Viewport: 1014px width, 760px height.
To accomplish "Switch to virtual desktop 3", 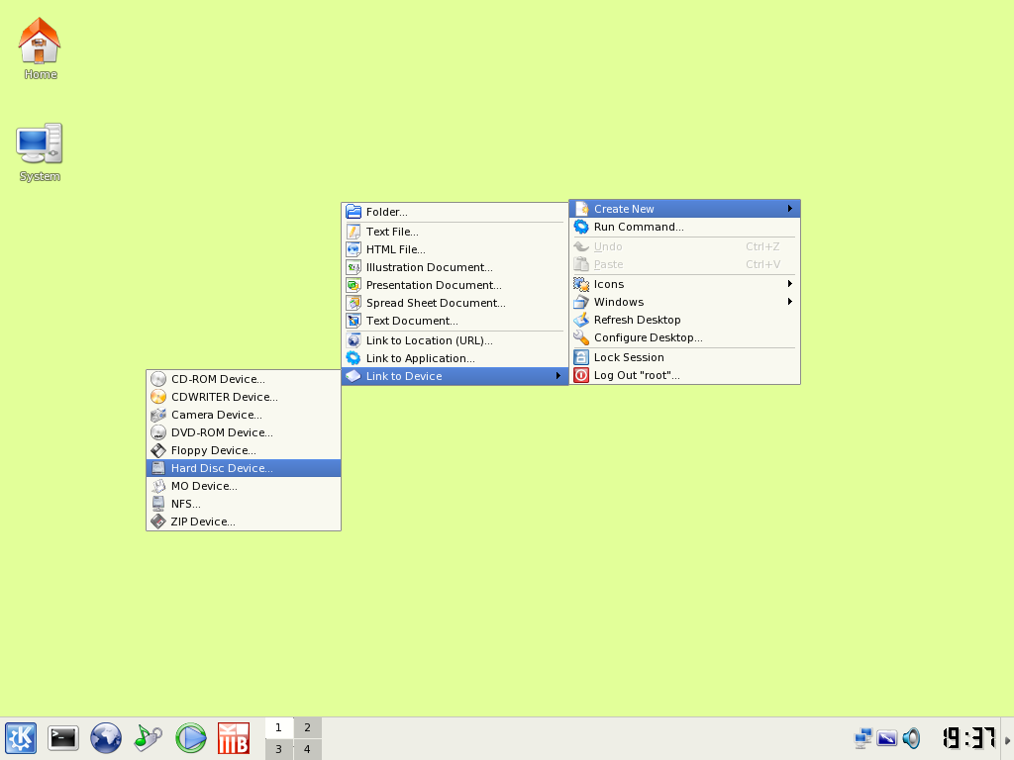I will [278, 750].
